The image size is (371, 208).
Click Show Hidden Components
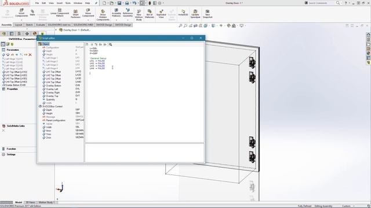click(x=103, y=15)
